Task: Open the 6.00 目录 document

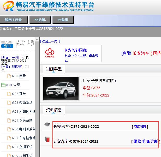Action: [x=19, y=76]
